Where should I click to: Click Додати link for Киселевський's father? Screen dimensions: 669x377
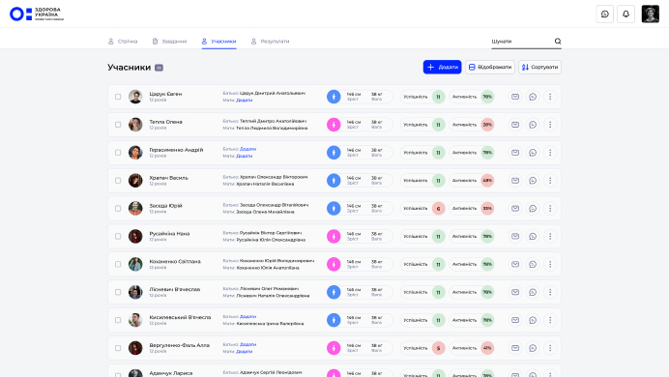point(247,317)
